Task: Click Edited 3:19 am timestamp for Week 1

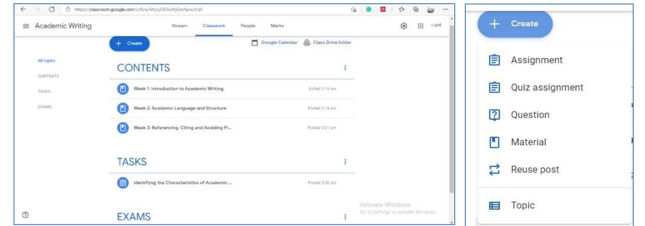Action: pyautogui.click(x=322, y=89)
